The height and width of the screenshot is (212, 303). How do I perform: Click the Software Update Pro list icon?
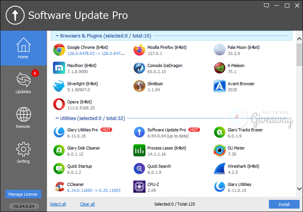(x=139, y=132)
